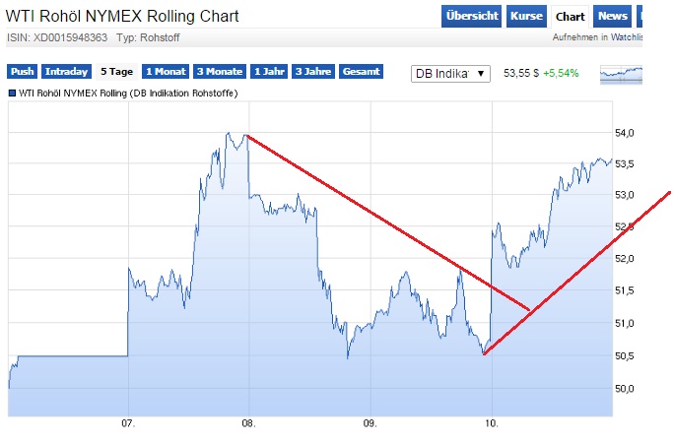Show the 1 Monat chart range
Image resolution: width=674 pixels, height=444 pixels.
pos(165,72)
